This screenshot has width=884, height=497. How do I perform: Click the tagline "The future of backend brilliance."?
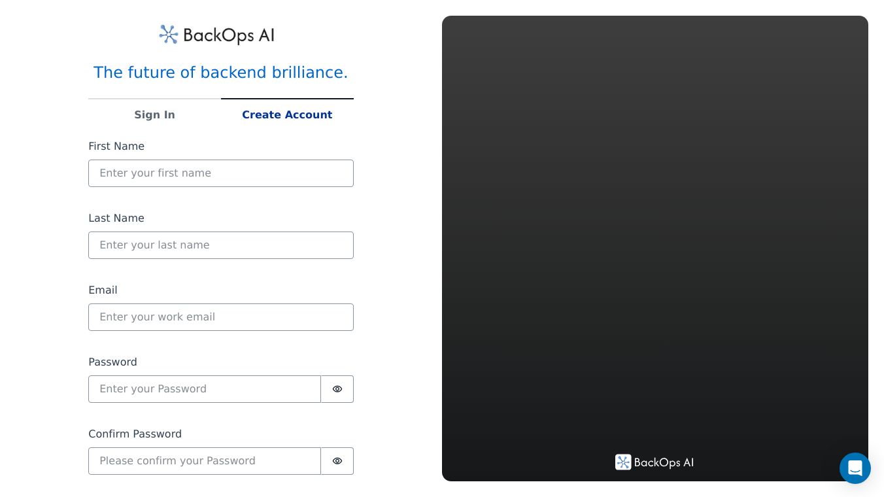click(221, 73)
